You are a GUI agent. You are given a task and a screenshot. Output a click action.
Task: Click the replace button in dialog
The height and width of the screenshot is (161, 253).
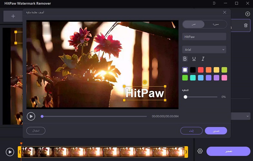pos(36,130)
